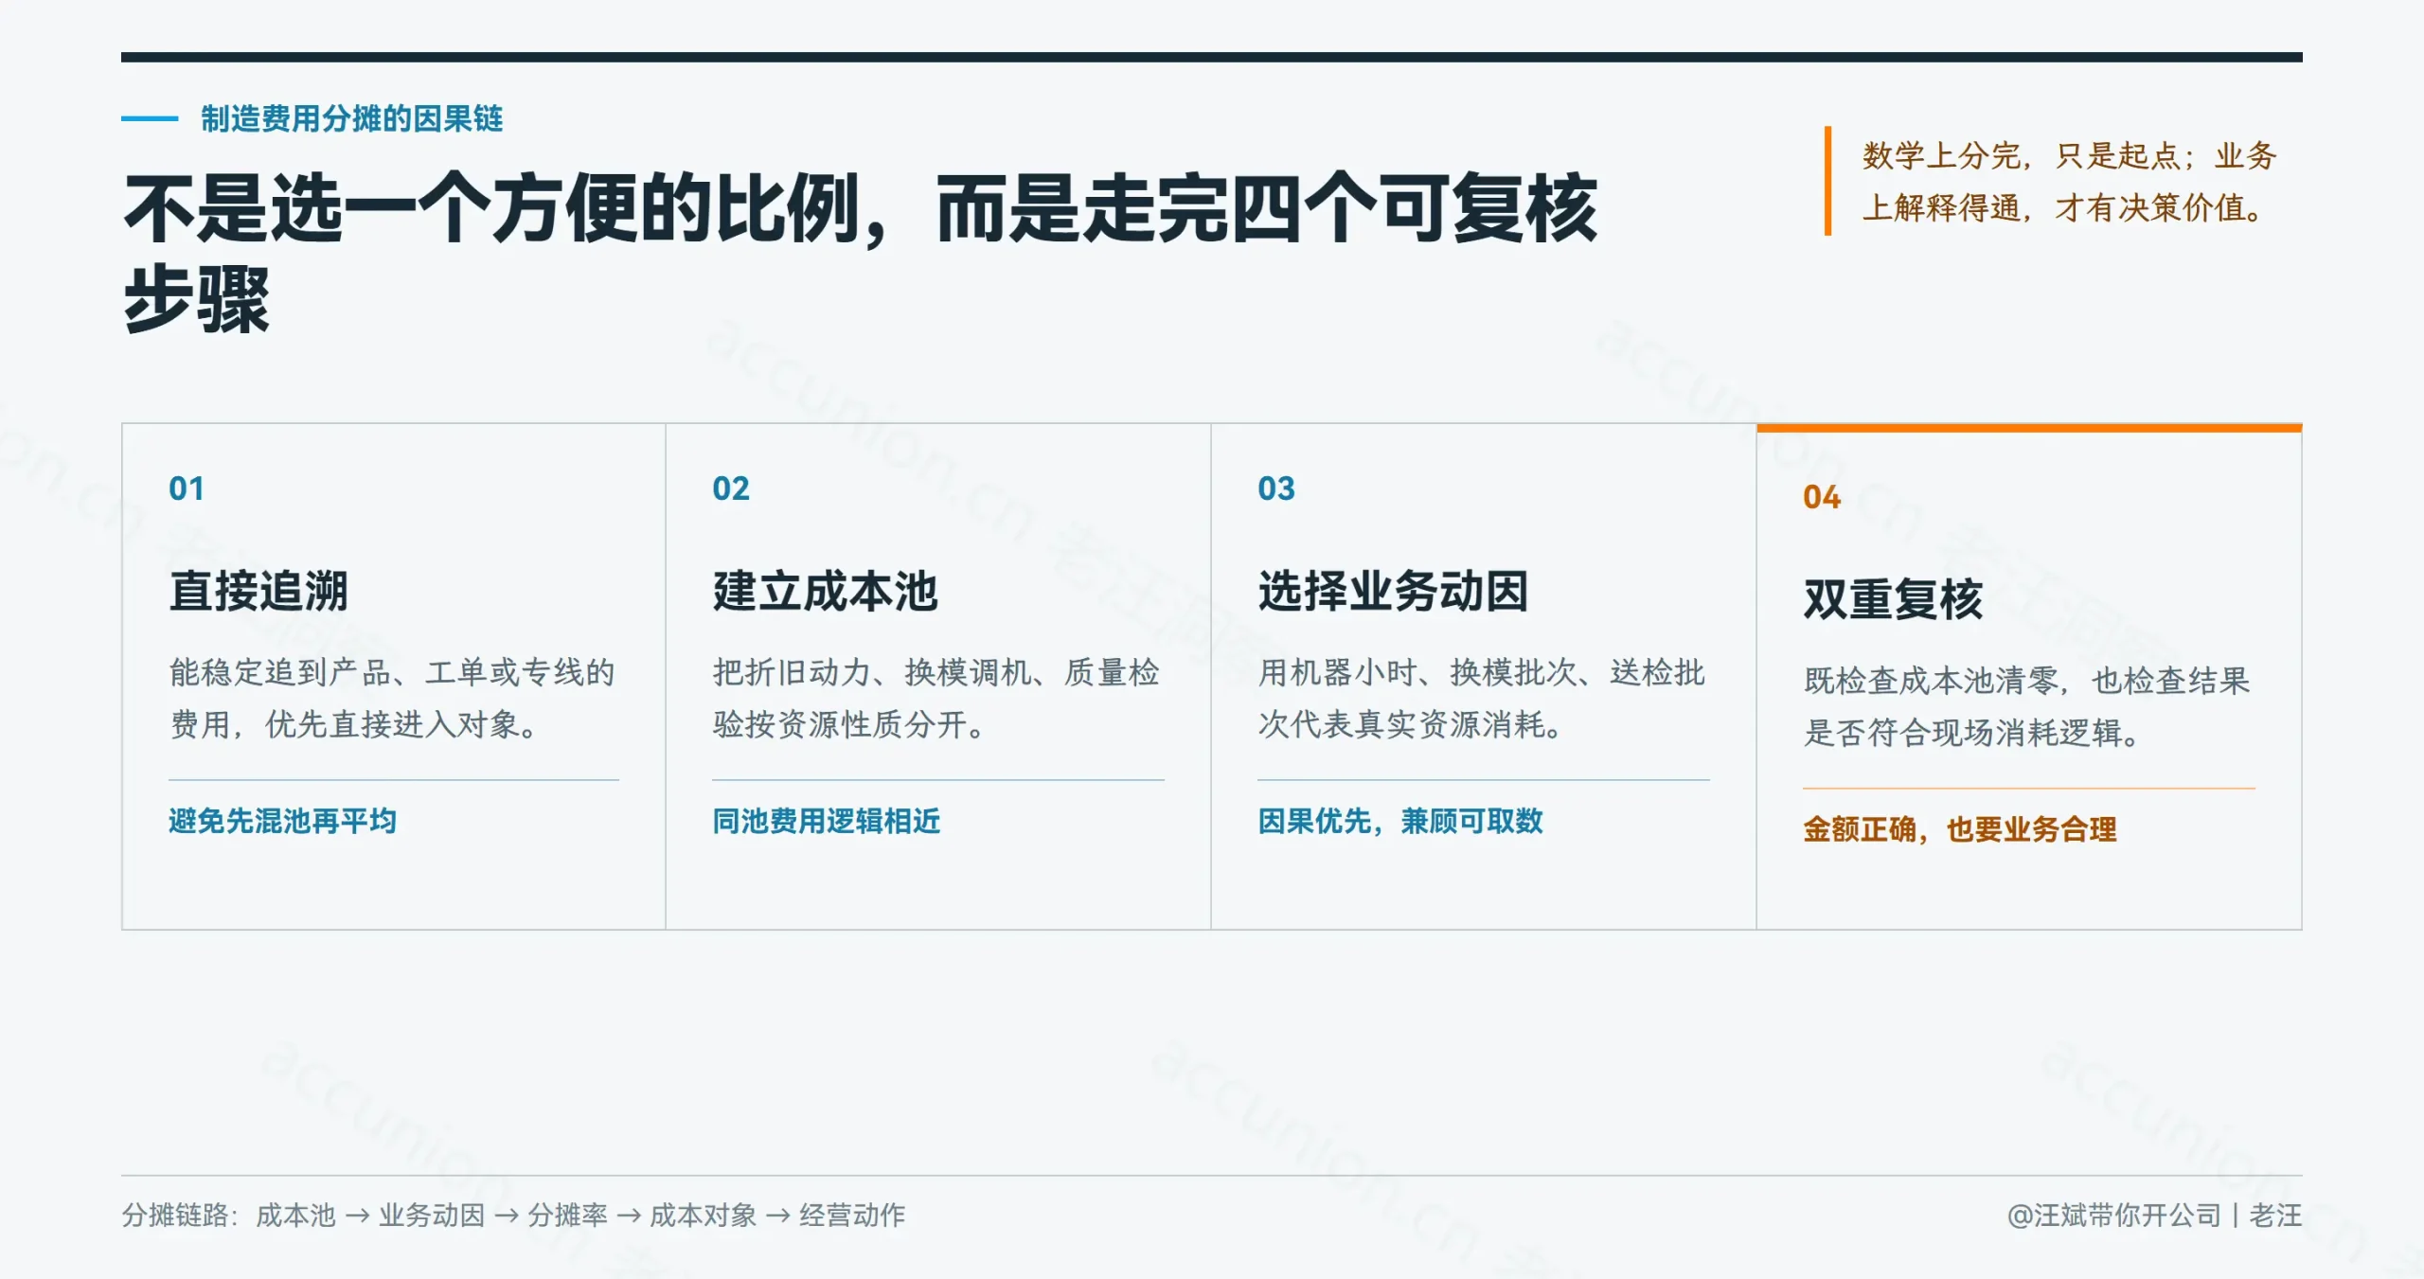Click the description 既检查成本池清零
This screenshot has height=1279, width=2424.
click(x=2027, y=707)
